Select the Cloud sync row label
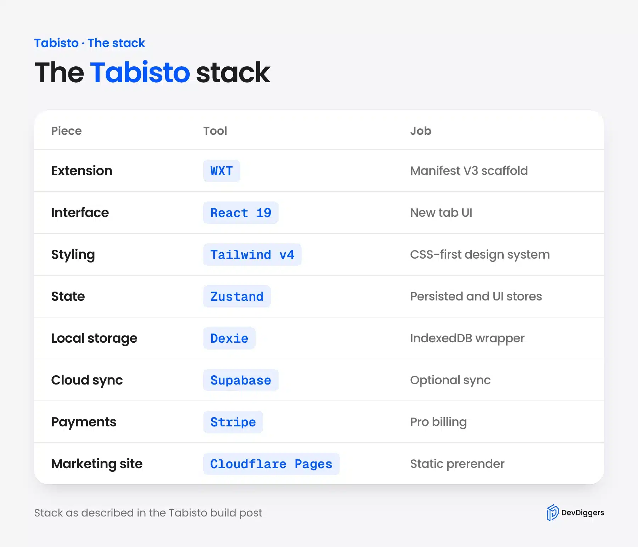Viewport: 638px width, 547px height. tap(87, 380)
